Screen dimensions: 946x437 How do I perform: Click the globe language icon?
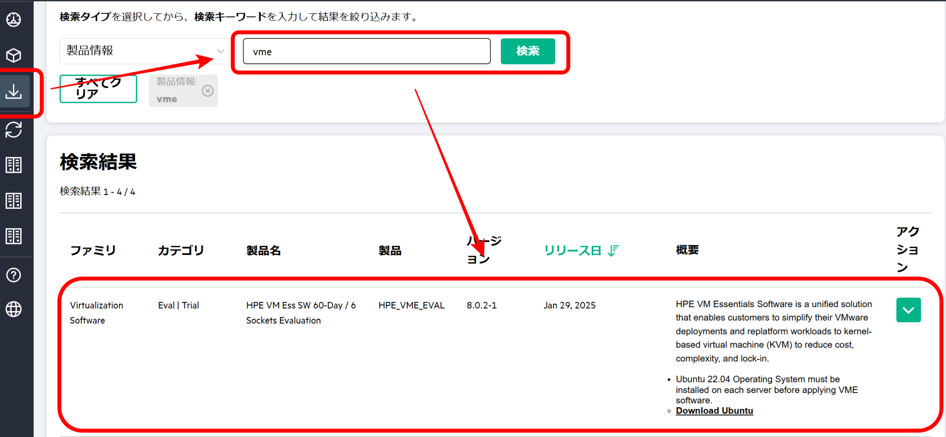point(14,310)
